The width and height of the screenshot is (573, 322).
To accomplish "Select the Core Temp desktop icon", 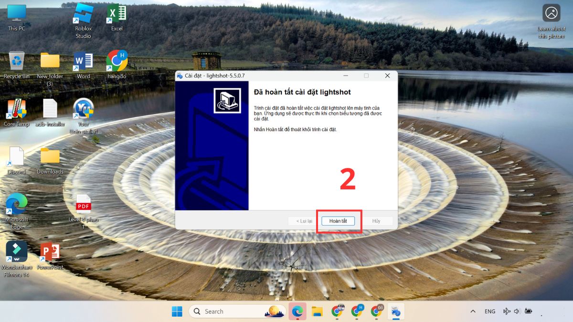I will click(17, 113).
